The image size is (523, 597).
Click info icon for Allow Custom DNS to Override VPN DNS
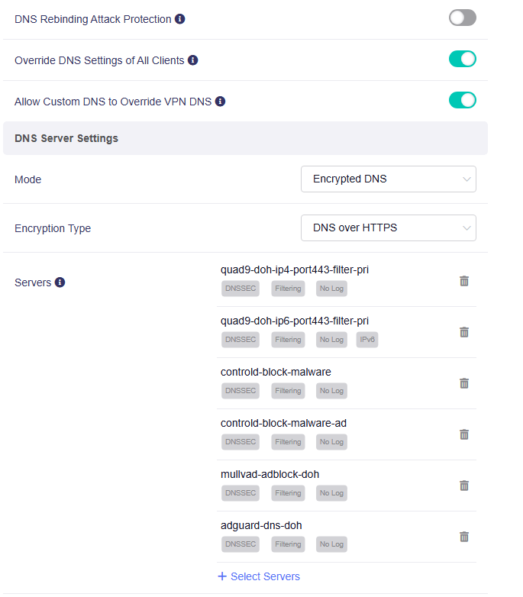(x=220, y=102)
